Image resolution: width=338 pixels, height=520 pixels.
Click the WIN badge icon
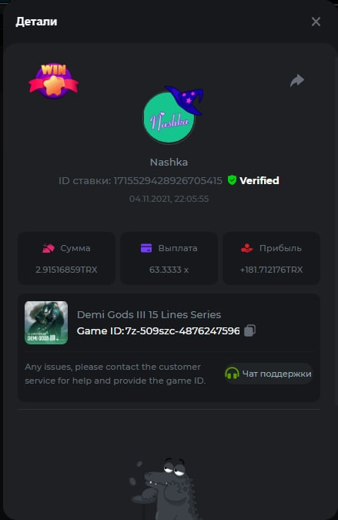pyautogui.click(x=54, y=81)
